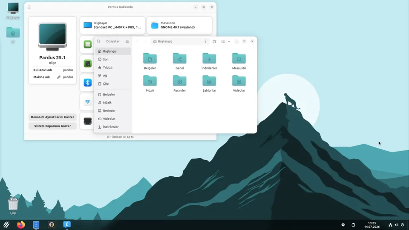The height and width of the screenshot is (230, 409).
Task: Click the Masaüstü GNOME info card
Action: (179, 25)
